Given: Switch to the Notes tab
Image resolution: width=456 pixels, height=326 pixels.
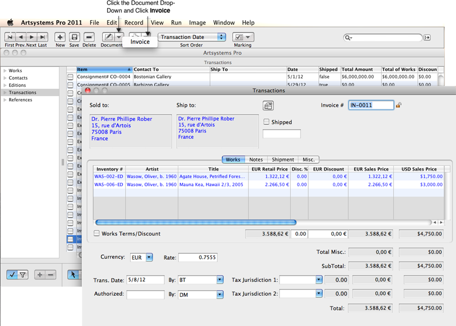Looking at the screenshot, I should pyautogui.click(x=256, y=160).
